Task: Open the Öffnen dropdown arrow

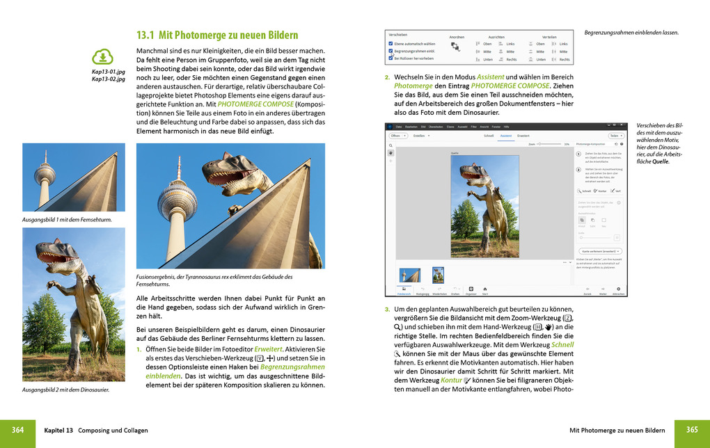Action: [x=405, y=136]
